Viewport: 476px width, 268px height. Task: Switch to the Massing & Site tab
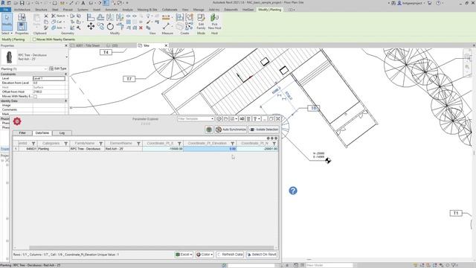point(147,10)
